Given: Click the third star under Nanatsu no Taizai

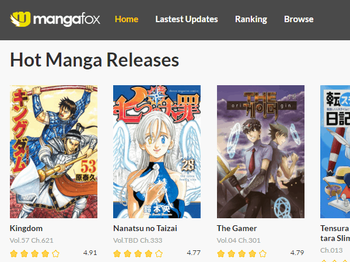Looking at the screenshot, I should [138, 253].
